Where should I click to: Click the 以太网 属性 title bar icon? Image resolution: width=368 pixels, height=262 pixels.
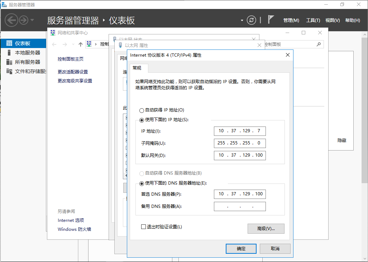[x=120, y=45]
